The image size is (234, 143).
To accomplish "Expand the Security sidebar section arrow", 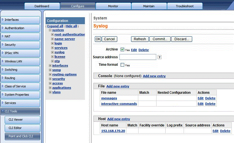I will pyautogui.click(x=3, y=45).
